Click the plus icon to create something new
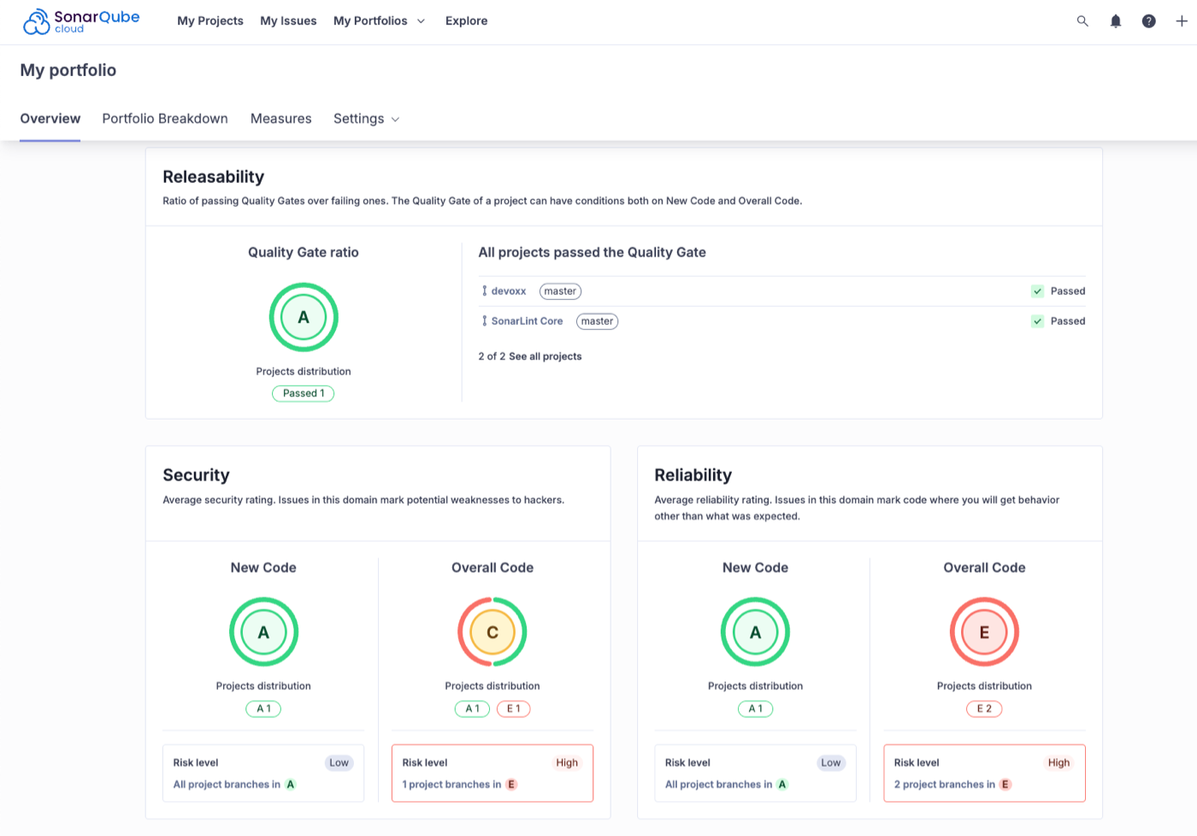Screen dimensions: 1197x836 1182,21
